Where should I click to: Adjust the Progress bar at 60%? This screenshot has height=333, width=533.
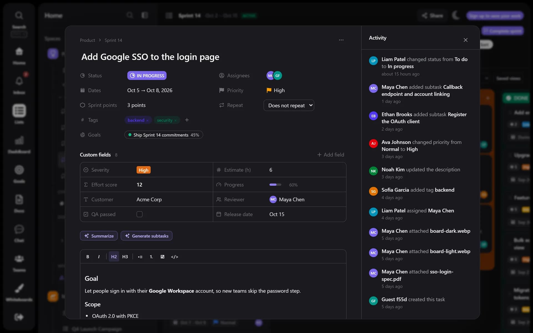275,185
